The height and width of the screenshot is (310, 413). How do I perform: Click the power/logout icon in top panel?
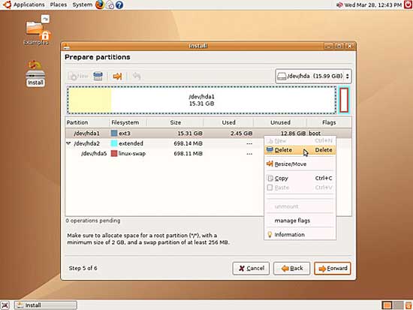click(408, 5)
